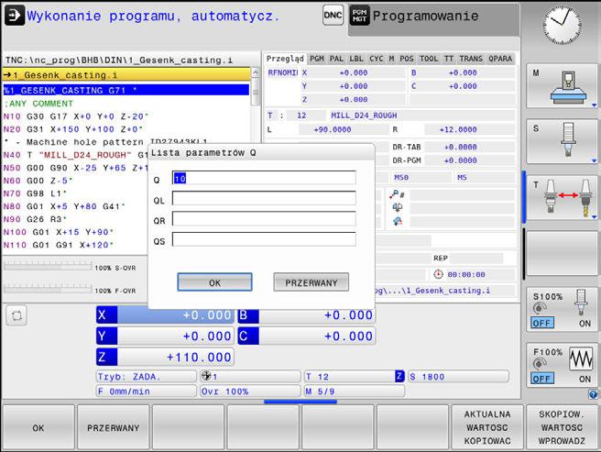
Task: Click the basic rotation icon in status
Action: (397, 221)
